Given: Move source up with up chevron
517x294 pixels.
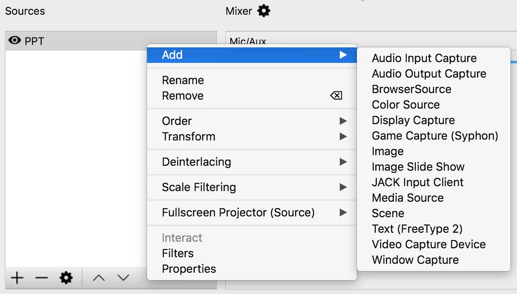Looking at the screenshot, I should pyautogui.click(x=99, y=278).
